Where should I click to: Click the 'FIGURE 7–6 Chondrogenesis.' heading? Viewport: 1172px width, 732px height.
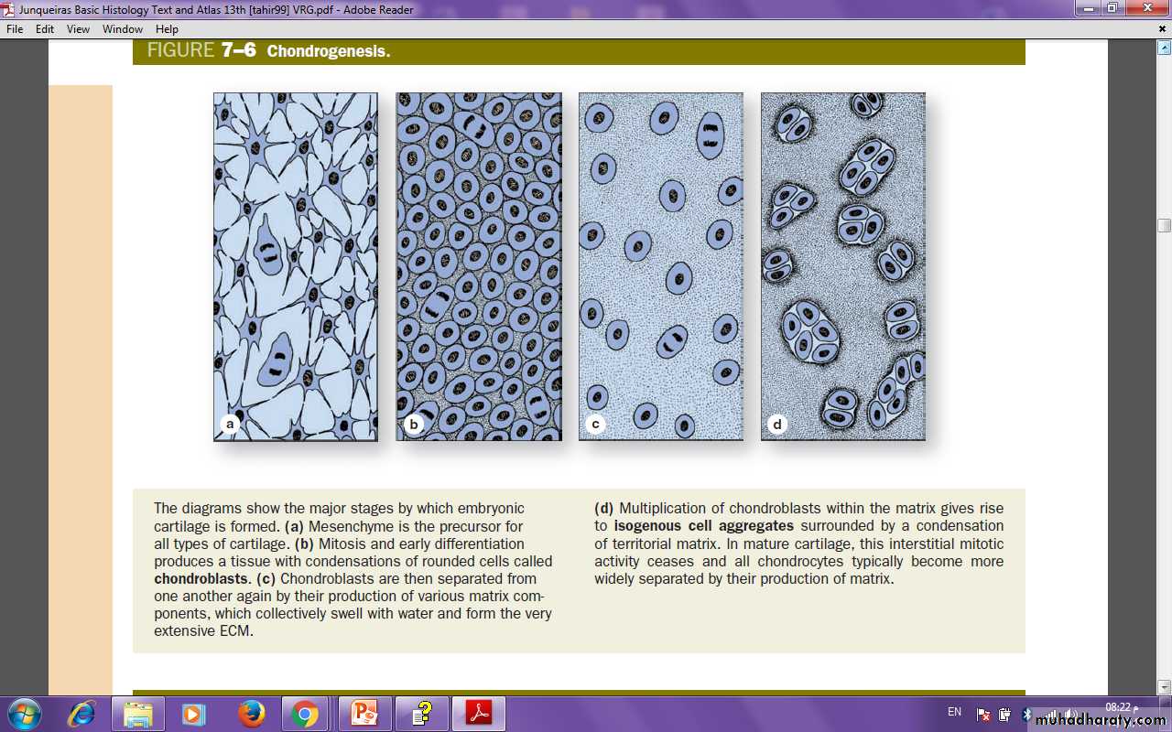(268, 51)
